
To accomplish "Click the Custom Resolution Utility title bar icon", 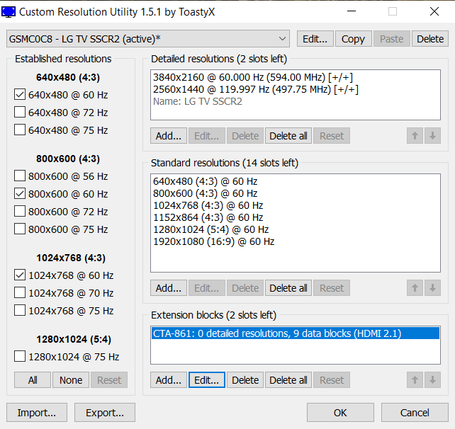I will [9, 11].
